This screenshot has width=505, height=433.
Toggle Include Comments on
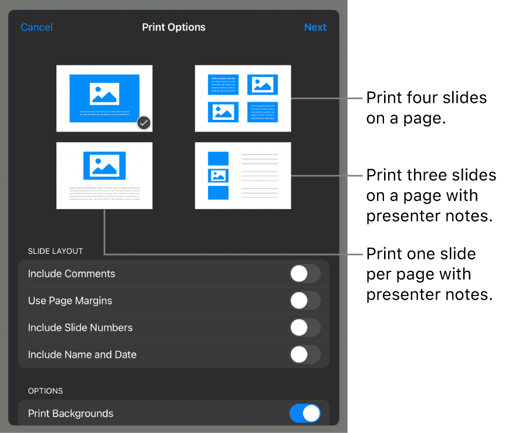tap(305, 274)
